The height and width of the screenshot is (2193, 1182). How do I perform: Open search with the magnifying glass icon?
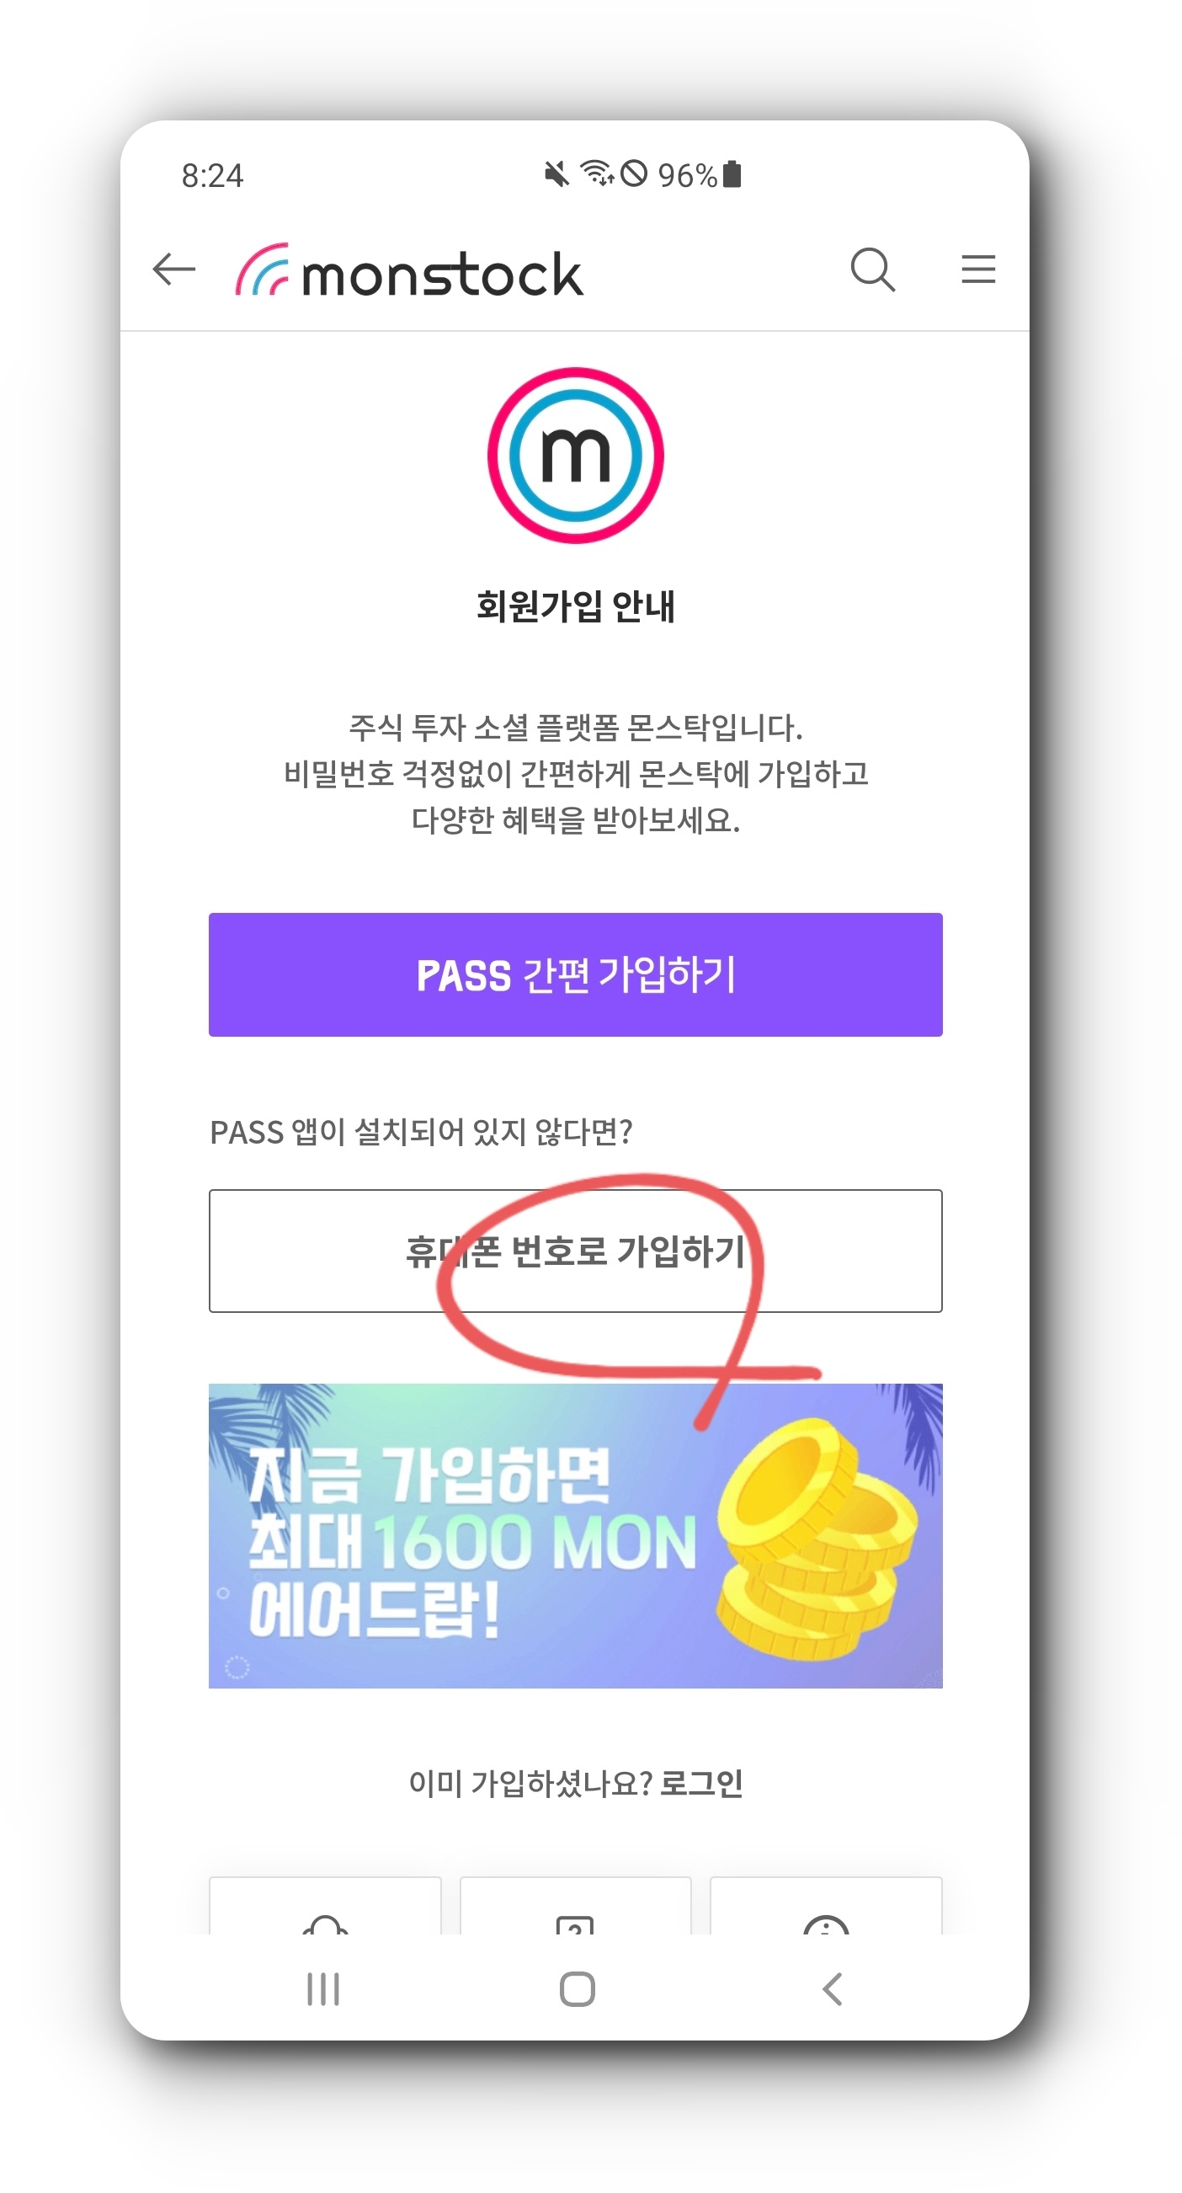872,269
